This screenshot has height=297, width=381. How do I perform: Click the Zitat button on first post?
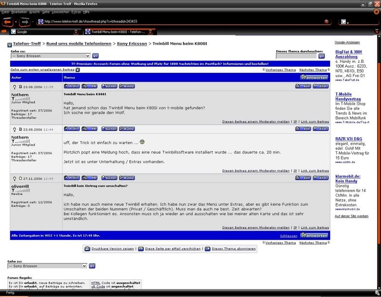click(321, 86)
